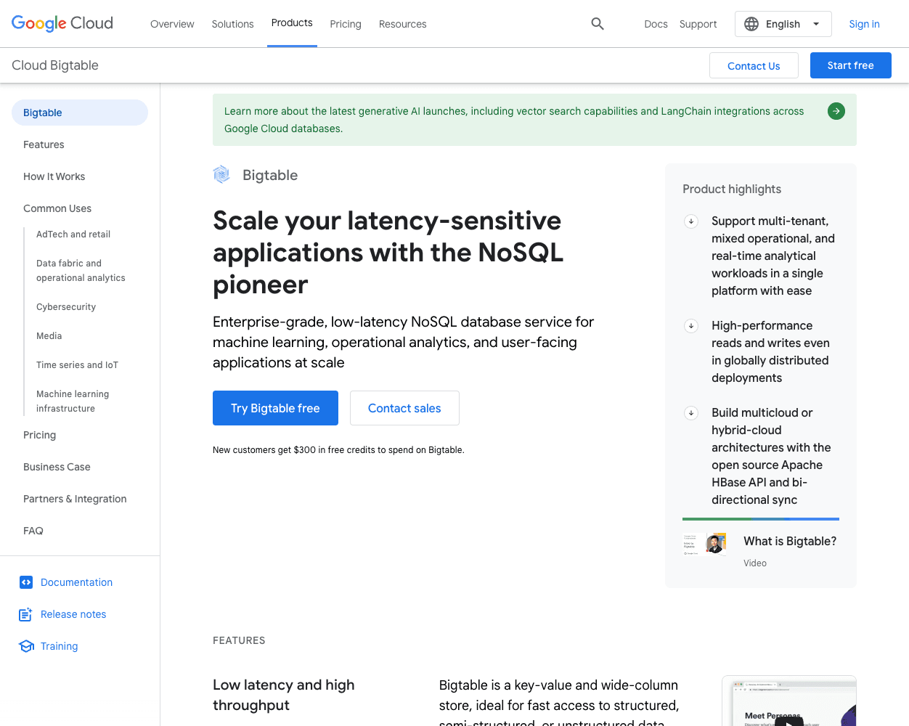Open the Support link
This screenshot has width=909, height=726.
698,24
